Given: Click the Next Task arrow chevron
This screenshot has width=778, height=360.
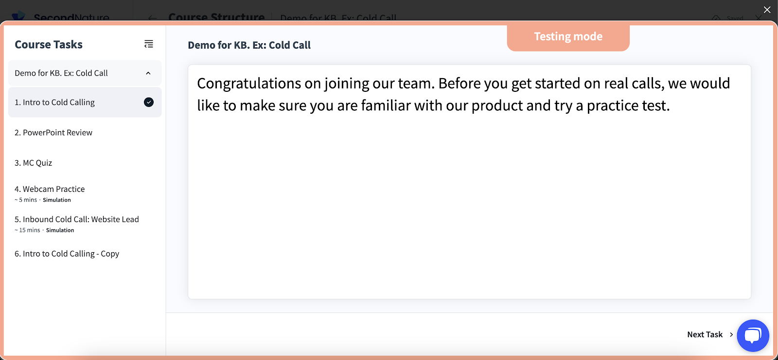Looking at the screenshot, I should (x=731, y=335).
